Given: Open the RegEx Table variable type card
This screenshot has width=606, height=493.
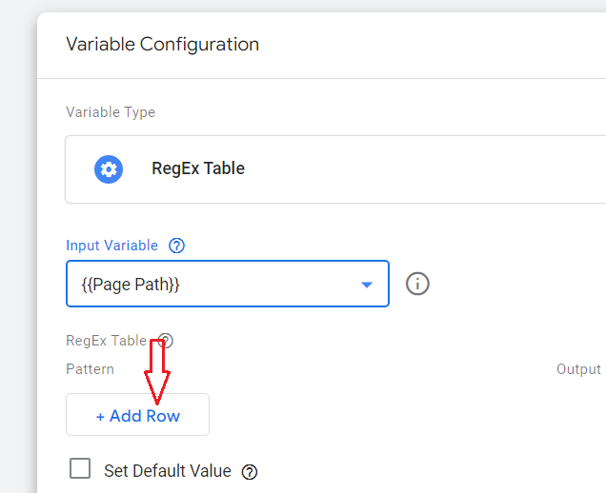Looking at the screenshot, I should point(333,169).
